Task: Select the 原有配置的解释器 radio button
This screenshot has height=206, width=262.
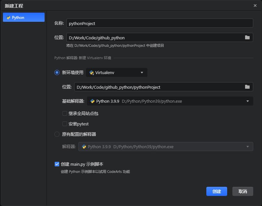Action: tap(57, 134)
